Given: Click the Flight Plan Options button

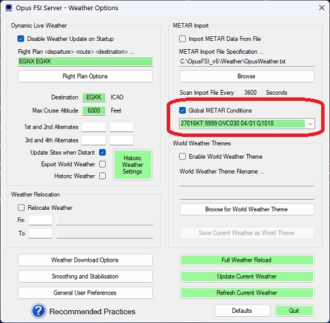Looking at the screenshot, I should (x=85, y=76).
